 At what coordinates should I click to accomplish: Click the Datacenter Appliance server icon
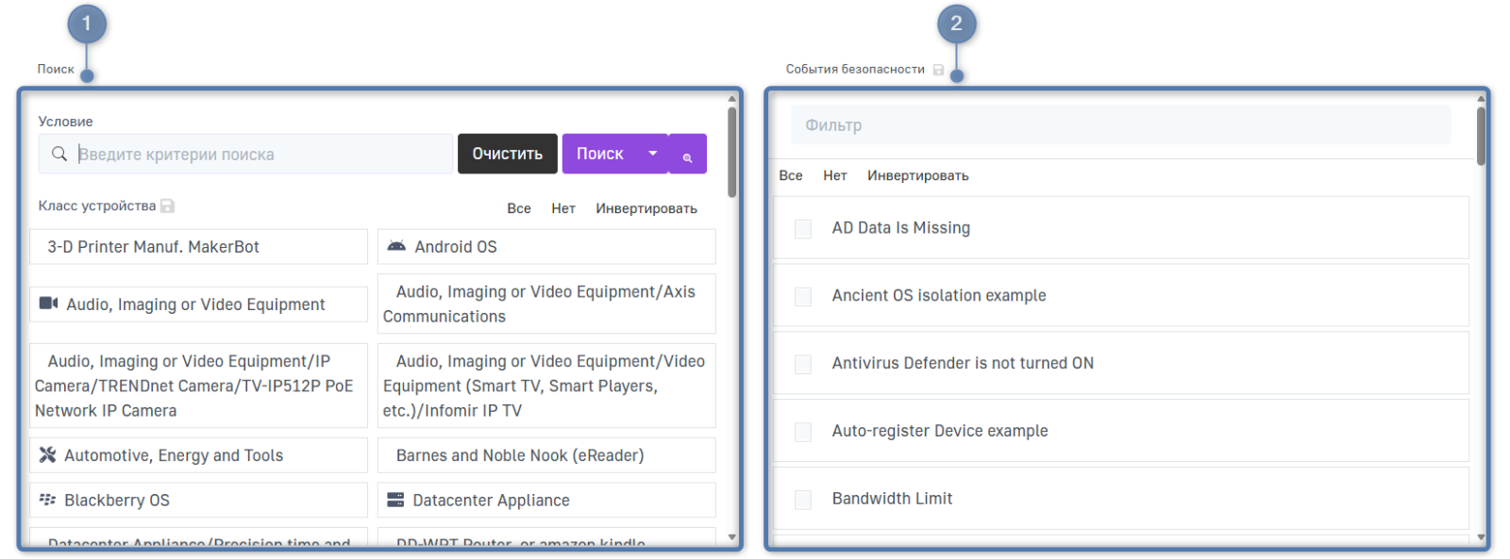point(395,500)
